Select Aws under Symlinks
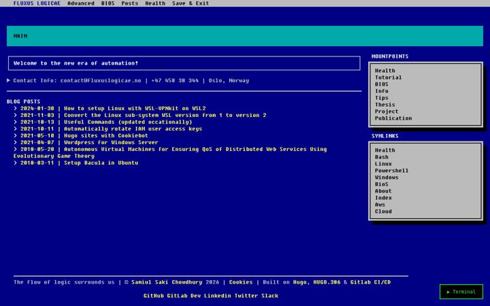Viewport: 490px width, 306px height. coord(380,205)
